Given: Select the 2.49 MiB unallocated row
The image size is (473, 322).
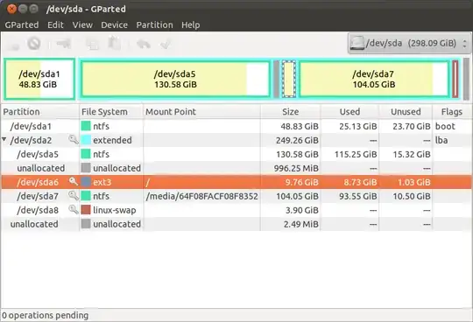Looking at the screenshot, I should coord(236,224).
